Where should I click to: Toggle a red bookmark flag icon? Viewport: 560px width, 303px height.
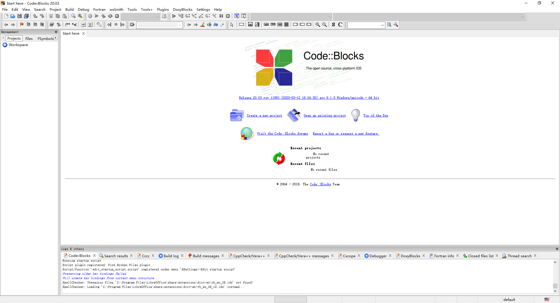point(22,25)
